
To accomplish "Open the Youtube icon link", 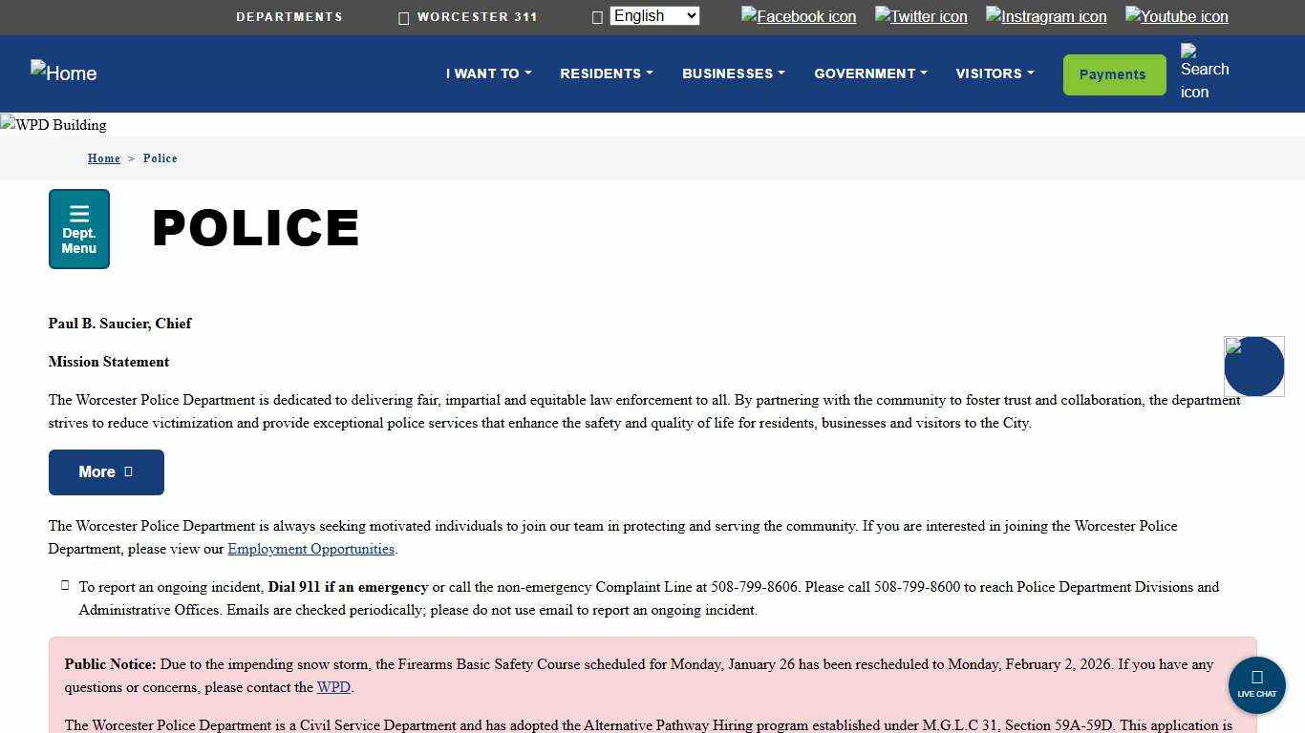I will [x=1176, y=16].
